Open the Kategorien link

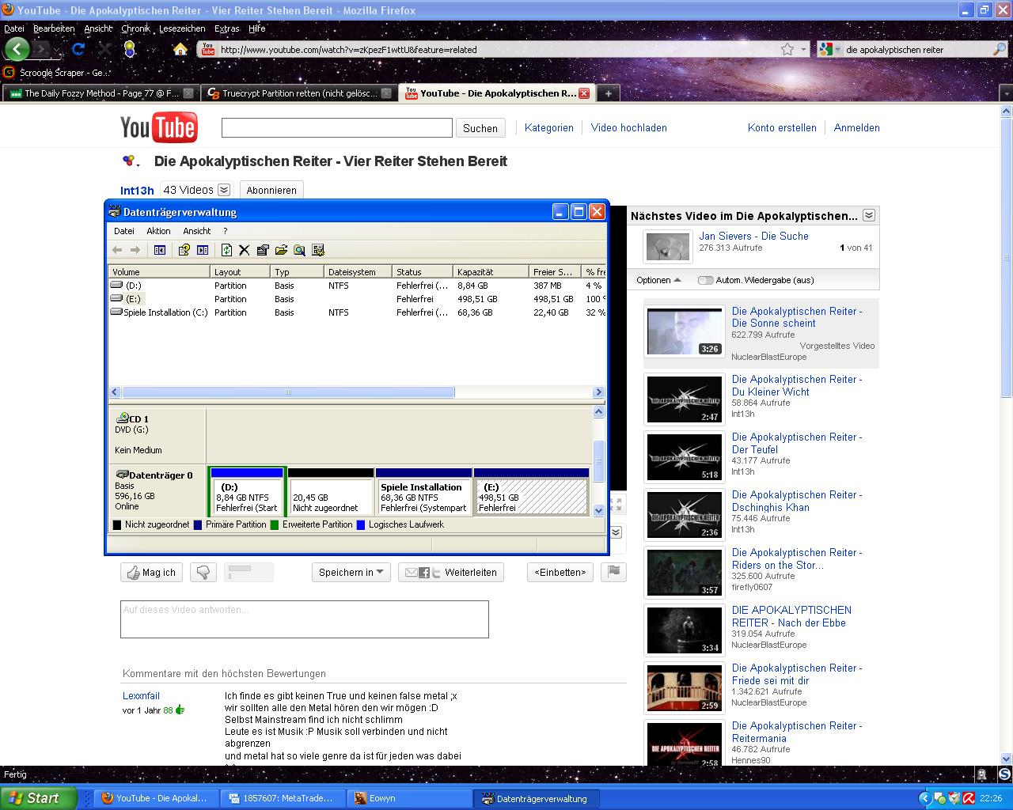tap(548, 127)
